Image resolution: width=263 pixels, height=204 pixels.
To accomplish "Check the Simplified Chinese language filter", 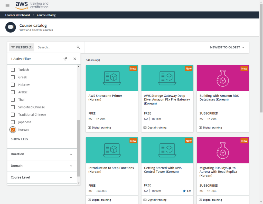I will point(13,107).
